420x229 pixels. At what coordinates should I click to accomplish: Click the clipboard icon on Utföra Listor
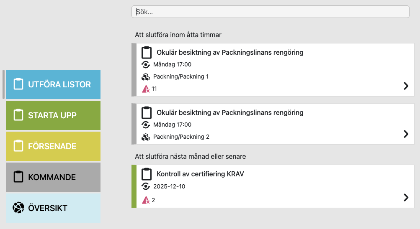18,84
